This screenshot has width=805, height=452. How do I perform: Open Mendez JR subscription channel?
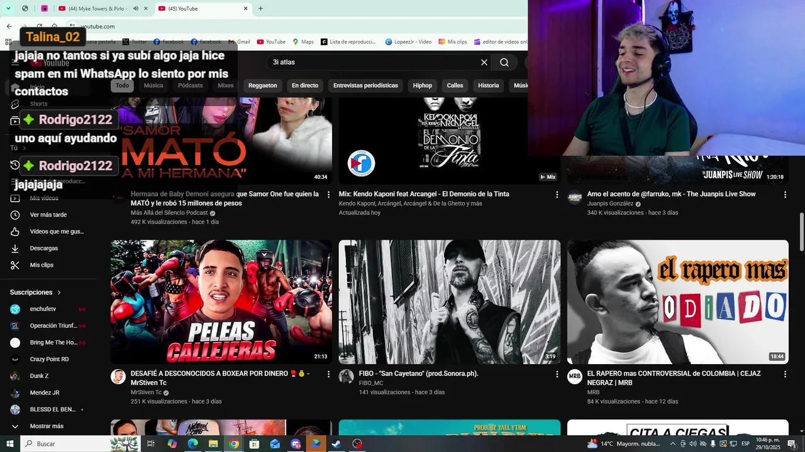tap(45, 393)
